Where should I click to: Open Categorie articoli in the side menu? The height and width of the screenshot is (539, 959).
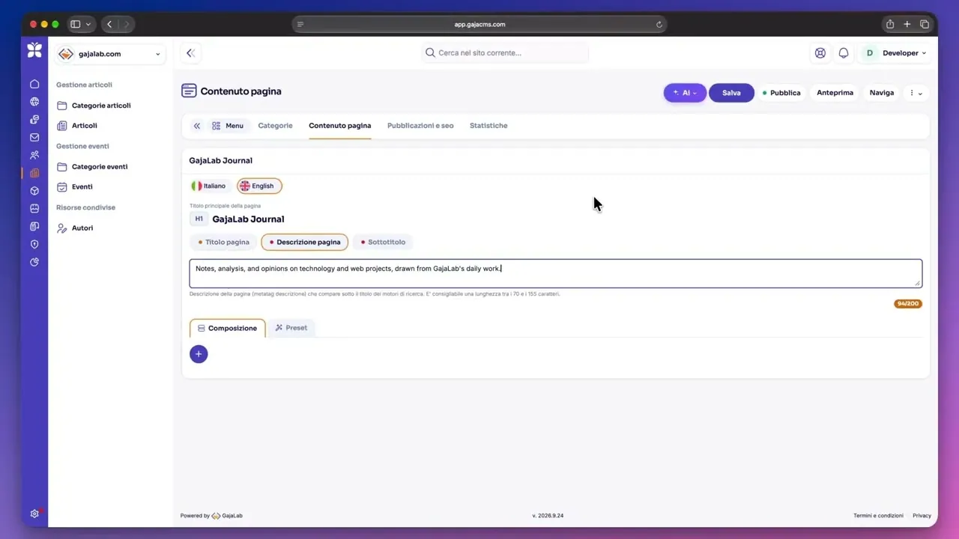pos(94,106)
